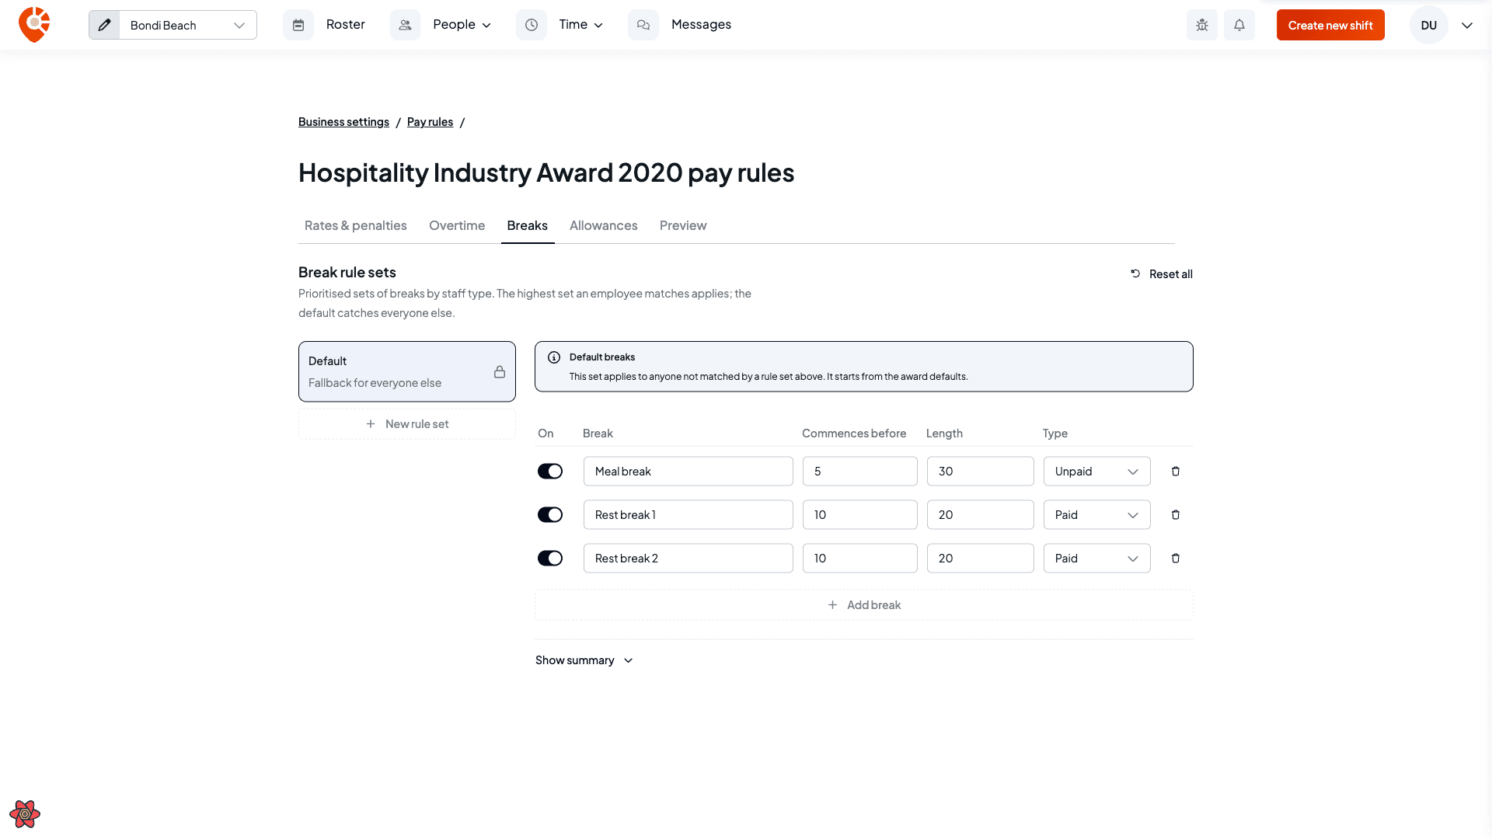Click Rest break 2 Length field
This screenshot has width=1492, height=839.
point(980,559)
